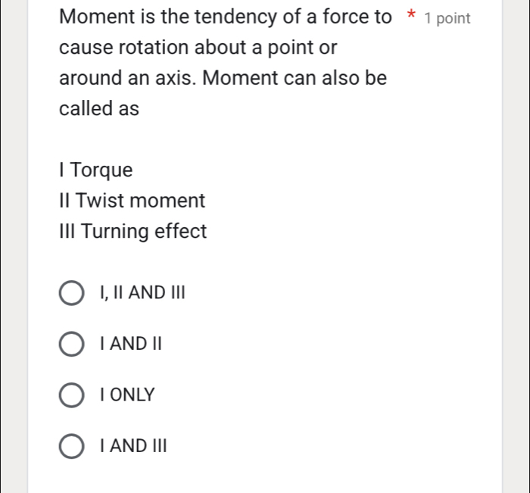Choose the "I AND II" radio option
The image size is (530, 493).
pos(71,344)
